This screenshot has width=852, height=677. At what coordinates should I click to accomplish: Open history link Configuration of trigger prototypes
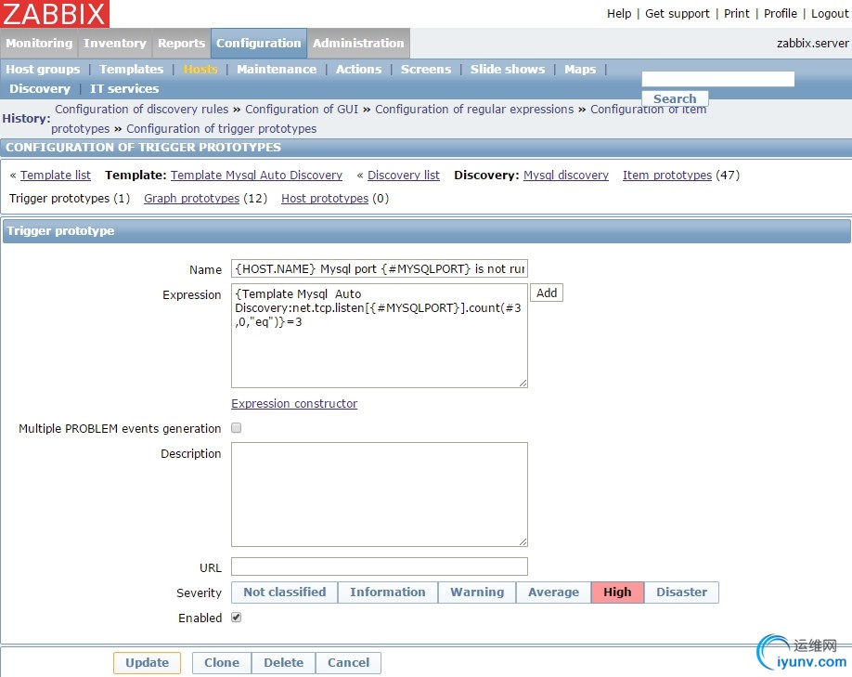pos(222,129)
